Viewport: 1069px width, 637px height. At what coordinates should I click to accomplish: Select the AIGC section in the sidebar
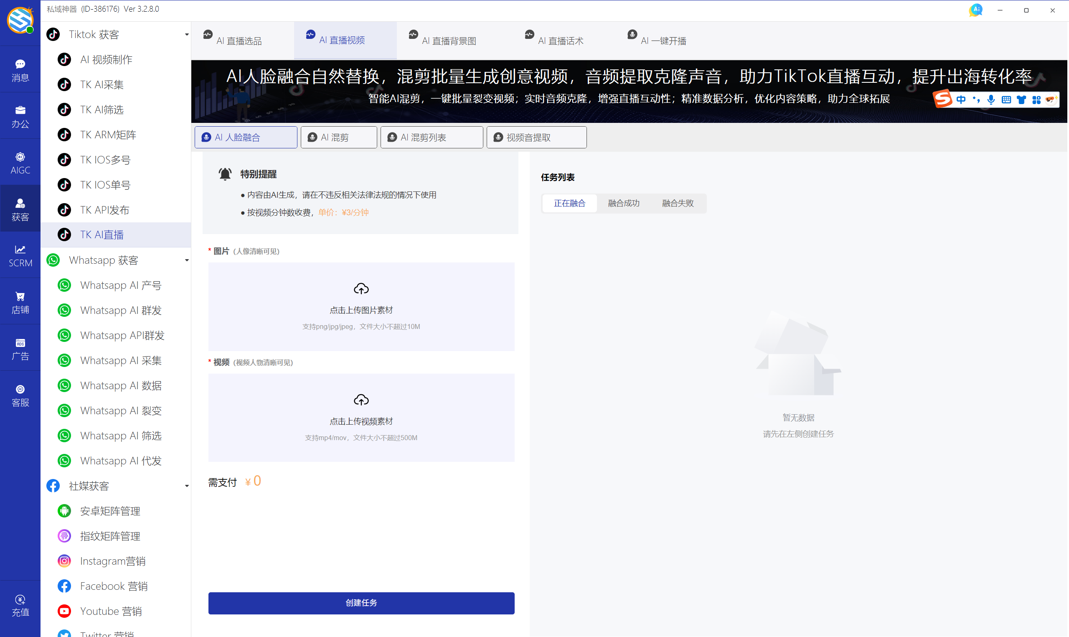[x=20, y=162]
